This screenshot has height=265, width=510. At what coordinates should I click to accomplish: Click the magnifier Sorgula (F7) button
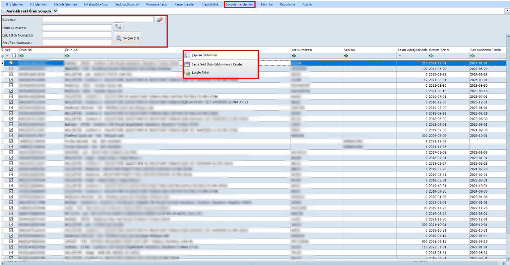[127, 38]
